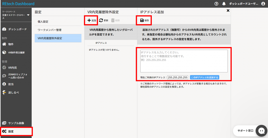Screen dimensions: 268x138
Task: Click the IPアドレス column header
Action: click(x=101, y=43)
